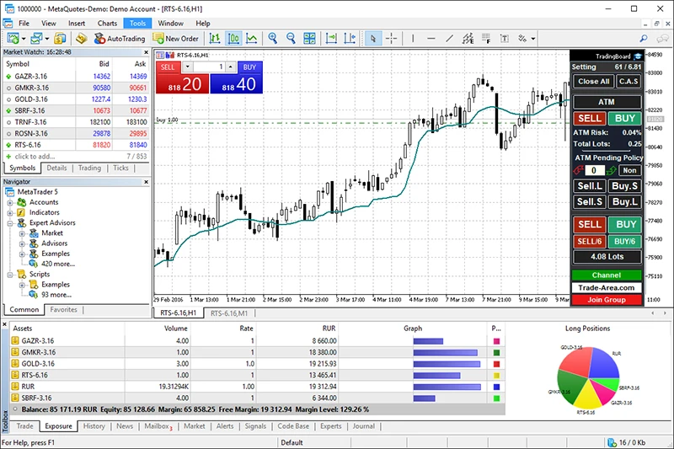Click the TradingBoard graduation cap icon
The width and height of the screenshot is (674, 449).
(x=638, y=56)
